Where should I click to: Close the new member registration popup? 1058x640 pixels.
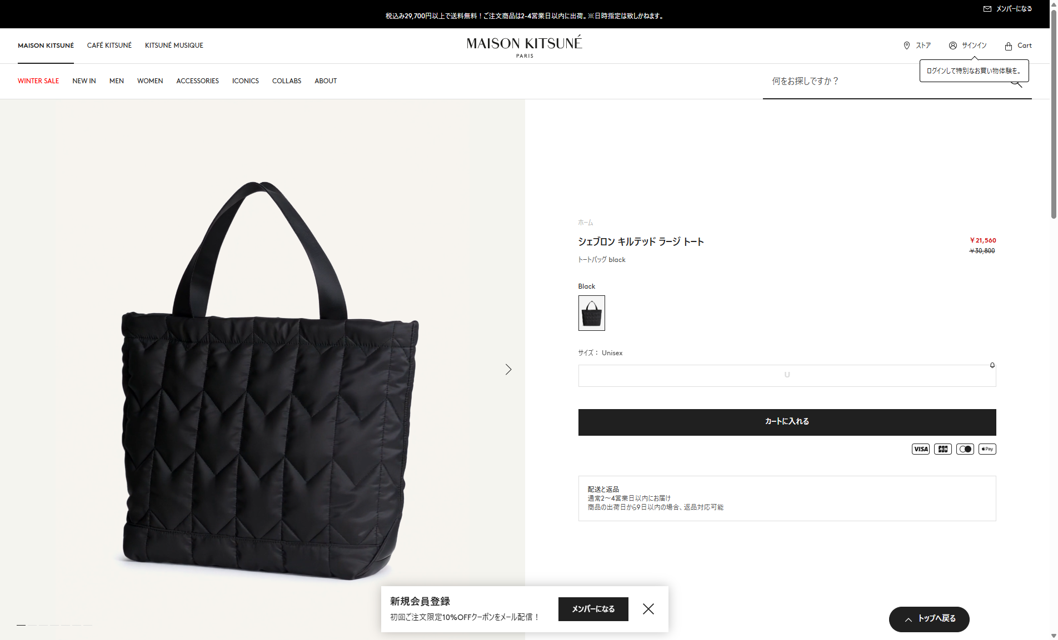point(648,609)
